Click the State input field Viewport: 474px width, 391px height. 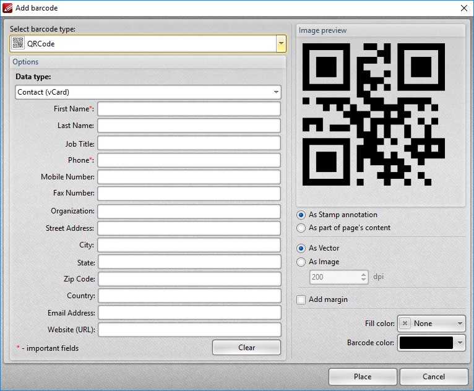coord(189,262)
